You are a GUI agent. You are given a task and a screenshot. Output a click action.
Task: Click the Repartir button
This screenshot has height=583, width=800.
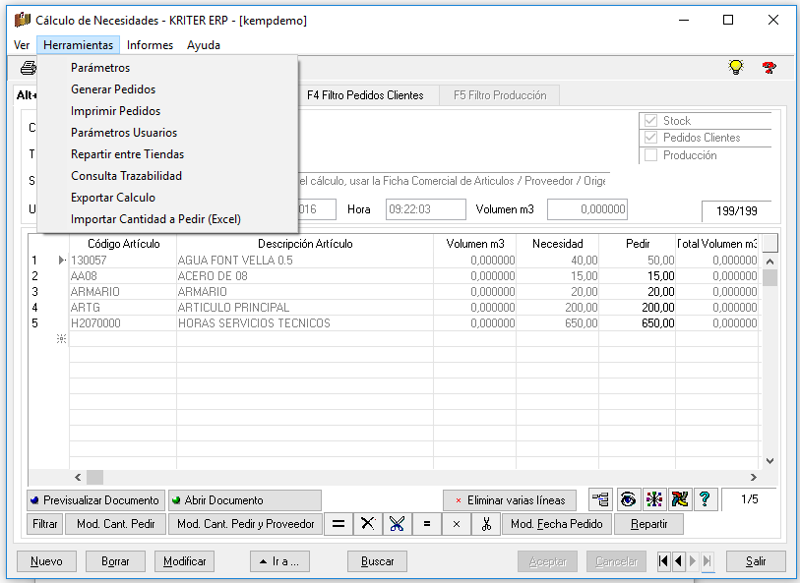click(x=649, y=524)
